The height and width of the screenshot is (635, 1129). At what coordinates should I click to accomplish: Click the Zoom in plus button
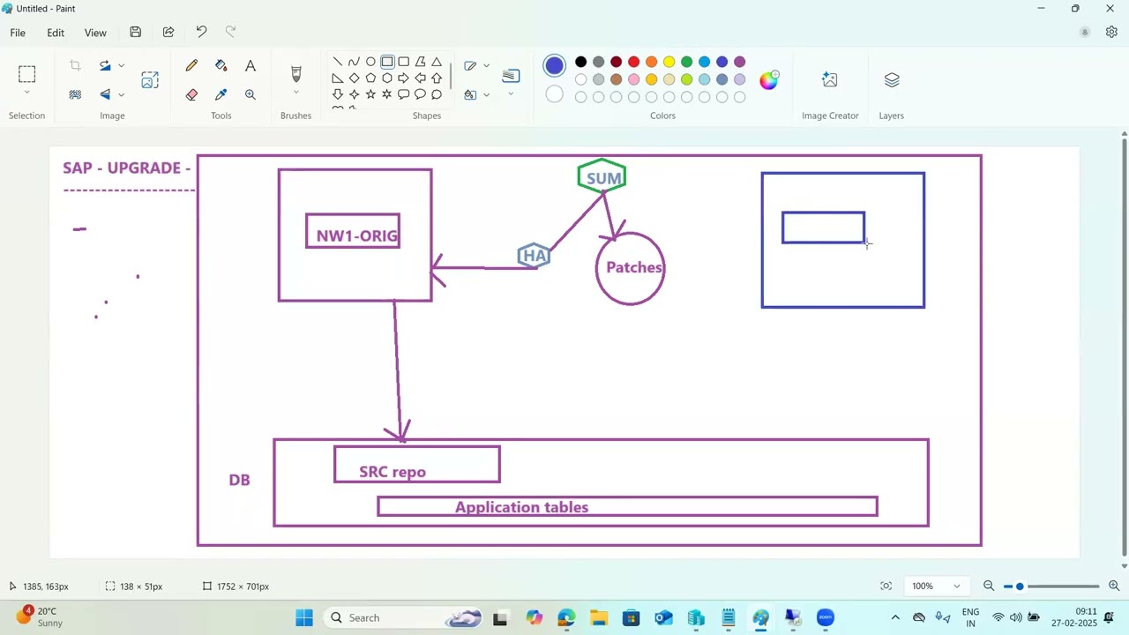click(1114, 586)
